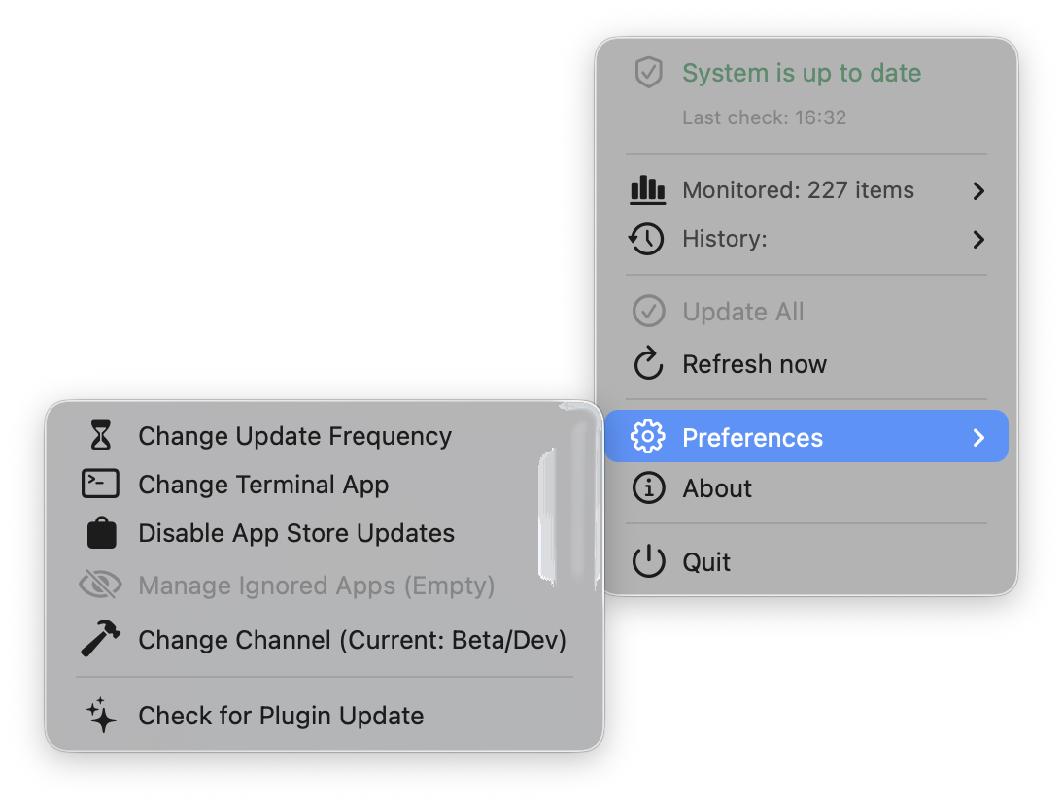This screenshot has height=804, width=1063.
Task: Choose Change Channel (Current: Beta/Dev)
Action: (x=352, y=640)
